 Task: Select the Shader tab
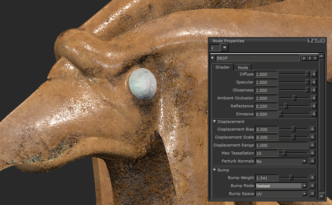point(222,67)
